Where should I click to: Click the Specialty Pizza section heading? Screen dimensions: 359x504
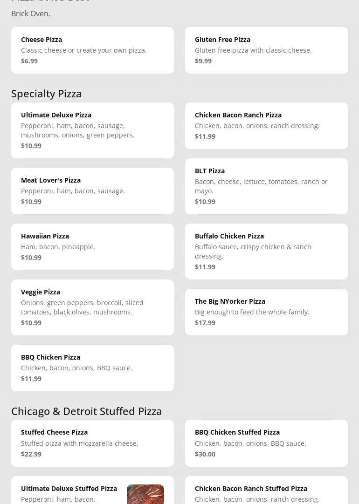[47, 93]
